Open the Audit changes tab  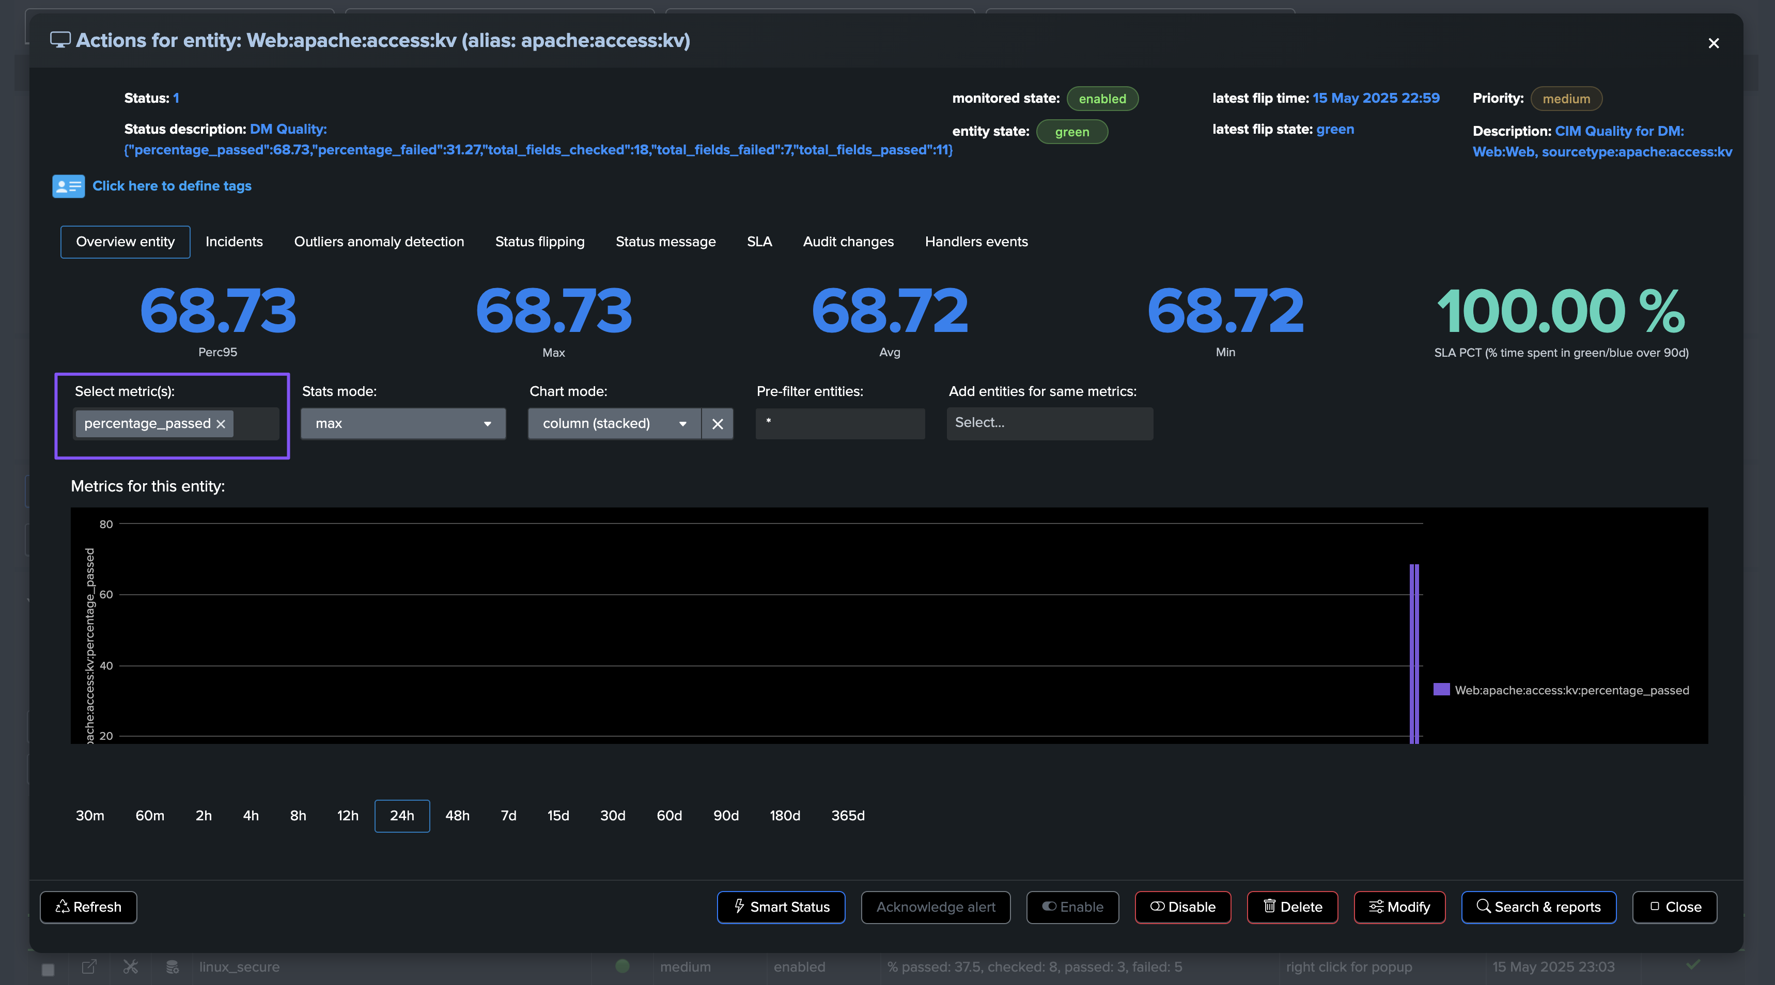(x=848, y=242)
